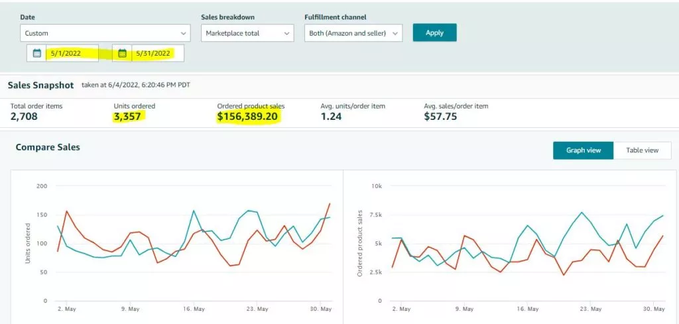
Task: Open the end date calendar picker icon
Action: 122,54
